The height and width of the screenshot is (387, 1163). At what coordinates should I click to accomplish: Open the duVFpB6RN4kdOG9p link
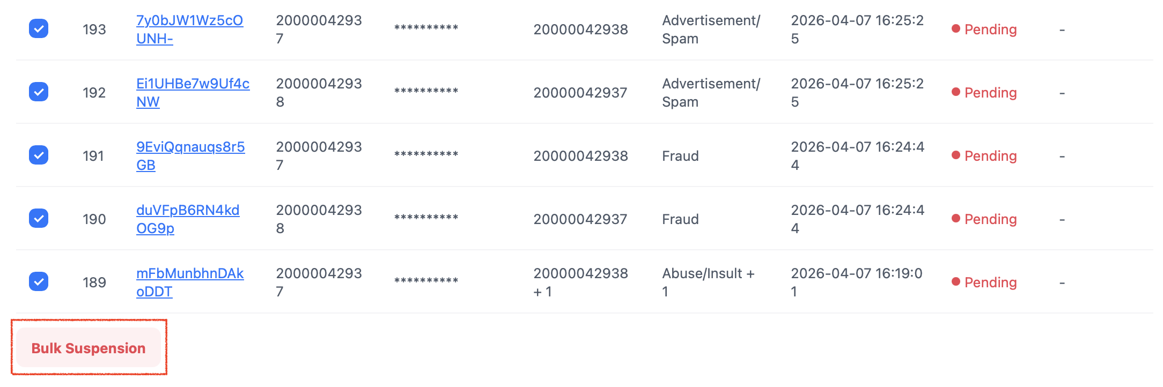(x=188, y=211)
